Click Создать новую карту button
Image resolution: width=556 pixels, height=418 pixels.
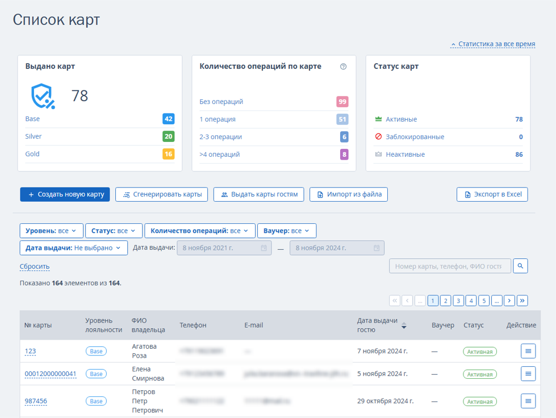point(65,194)
